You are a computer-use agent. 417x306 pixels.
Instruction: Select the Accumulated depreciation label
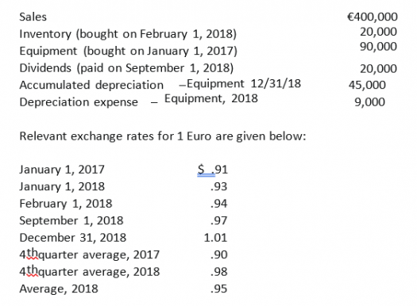pyautogui.click(x=91, y=85)
